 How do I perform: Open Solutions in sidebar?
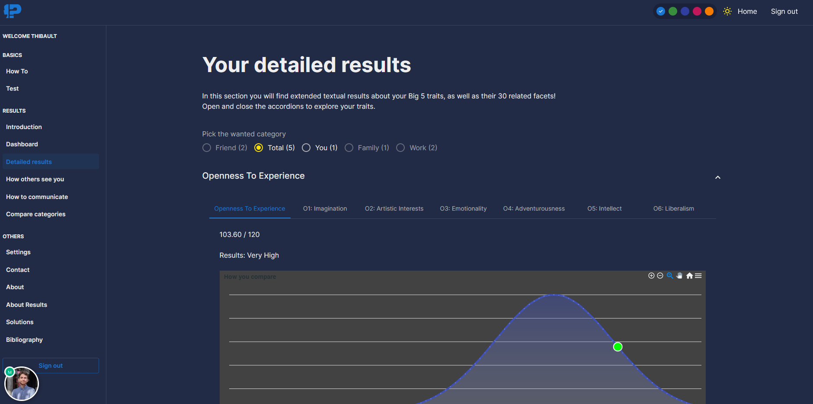coord(20,322)
